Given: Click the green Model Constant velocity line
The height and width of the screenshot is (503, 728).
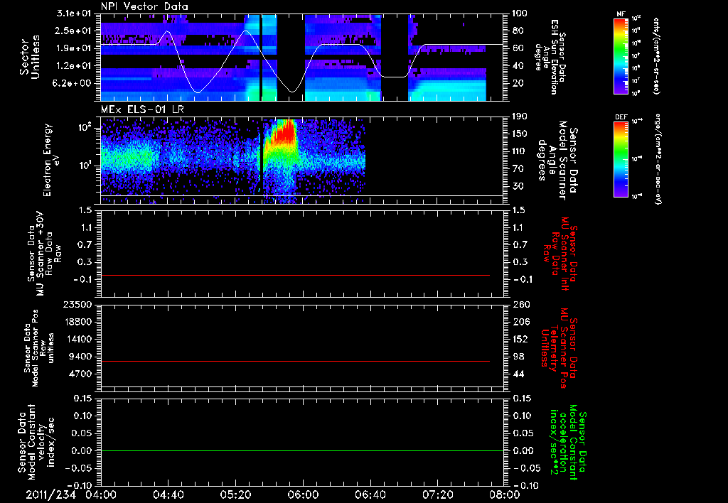Looking at the screenshot, I should 301,450.
